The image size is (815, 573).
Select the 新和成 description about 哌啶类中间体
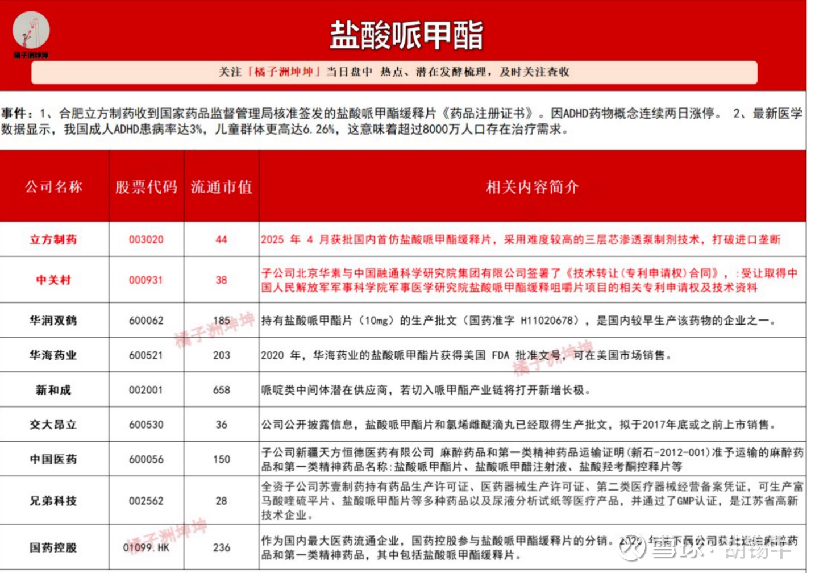coord(426,390)
